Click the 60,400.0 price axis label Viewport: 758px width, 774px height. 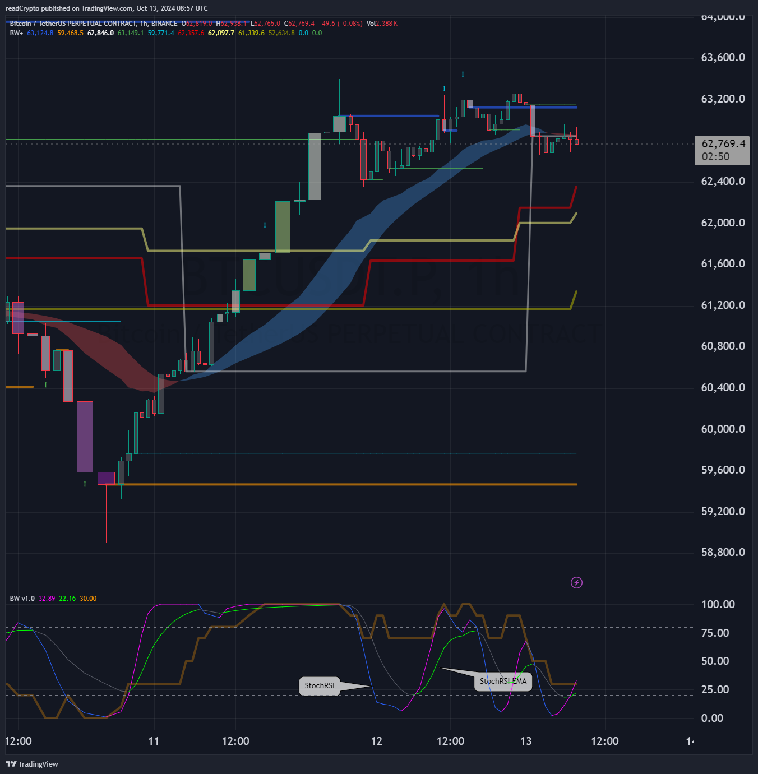(x=723, y=388)
